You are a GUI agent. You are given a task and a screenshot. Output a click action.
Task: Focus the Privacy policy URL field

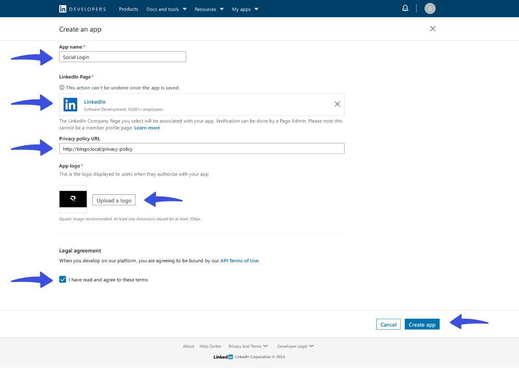201,149
